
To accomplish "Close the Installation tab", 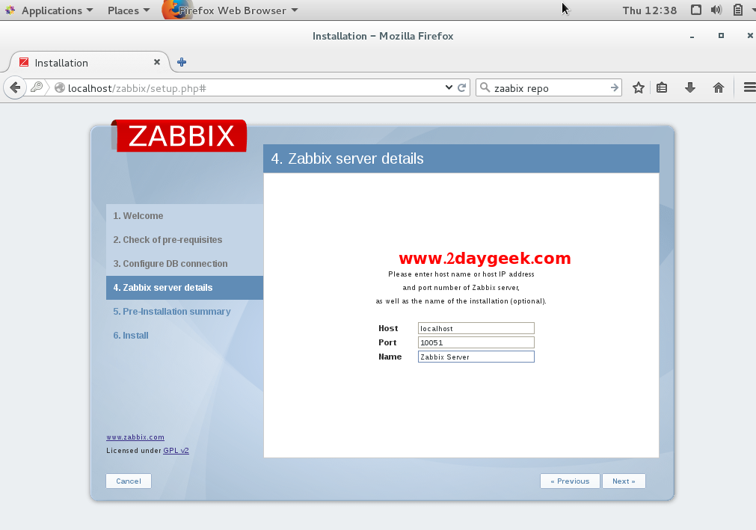I will [x=157, y=62].
